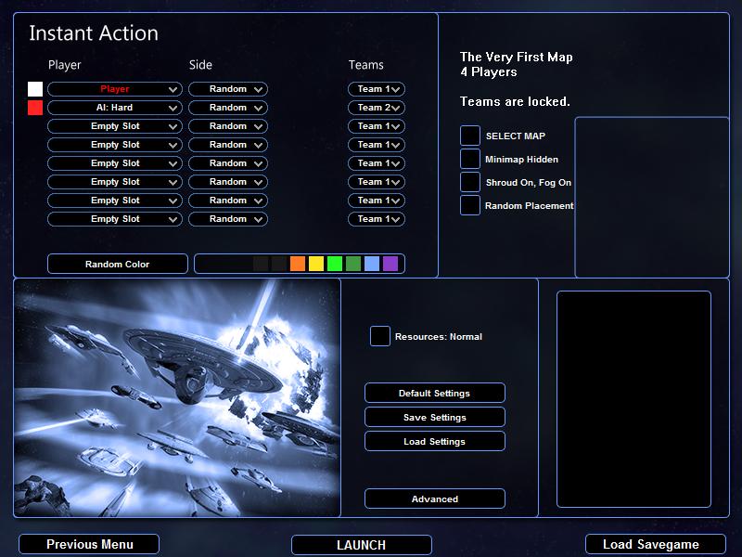
Task: Expand the Team 2 dropdown
Action: pos(377,108)
